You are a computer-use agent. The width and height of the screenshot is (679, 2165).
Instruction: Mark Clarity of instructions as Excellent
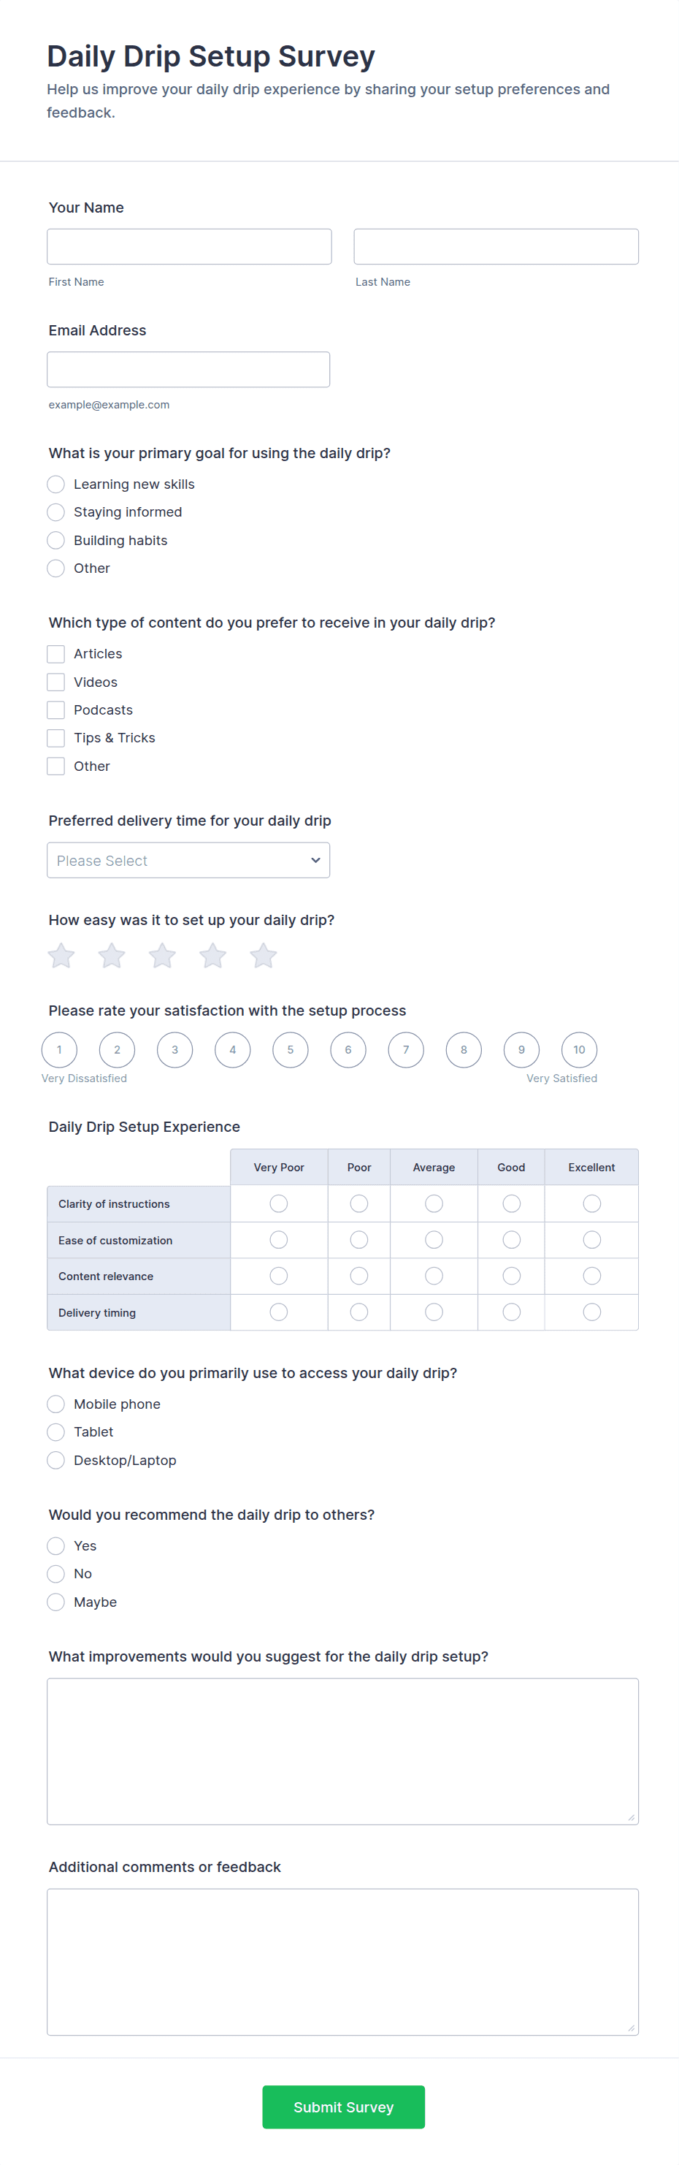click(591, 1203)
